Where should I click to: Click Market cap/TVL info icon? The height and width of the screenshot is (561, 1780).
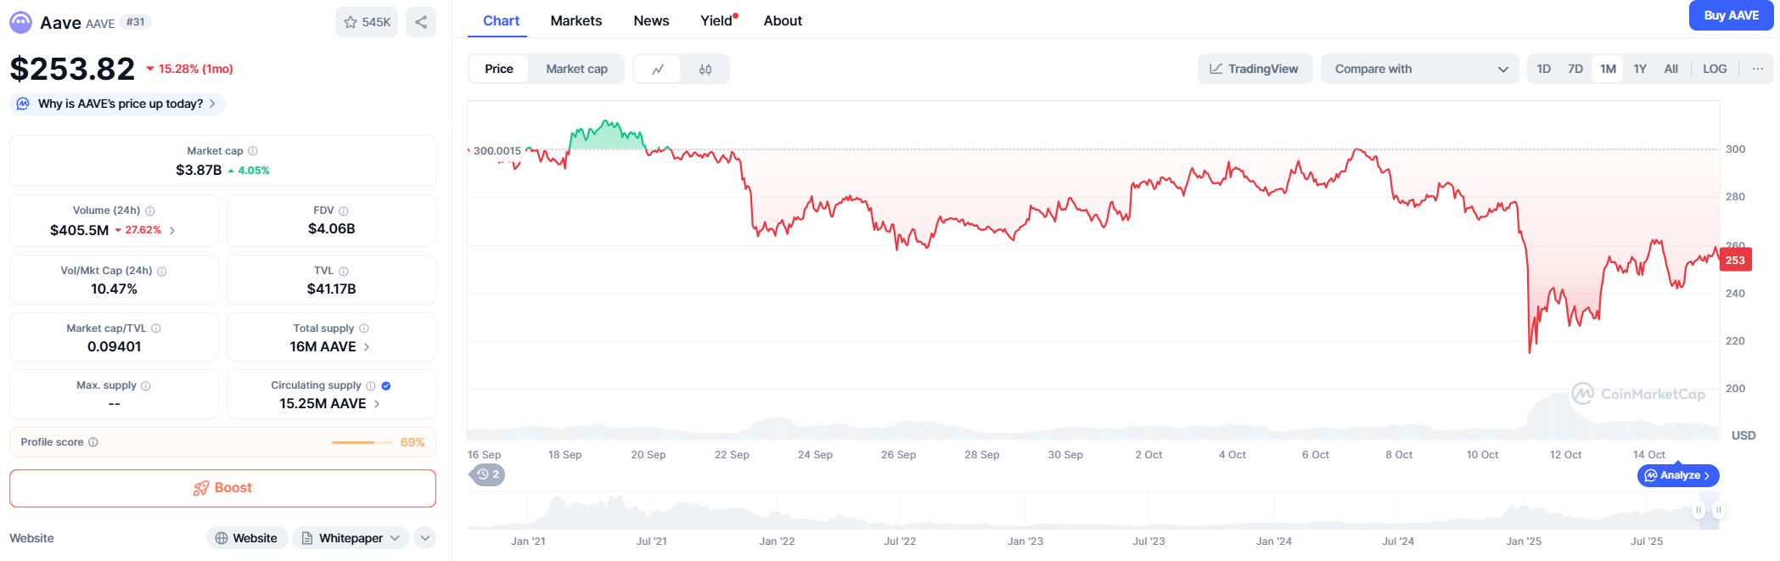pos(155,328)
